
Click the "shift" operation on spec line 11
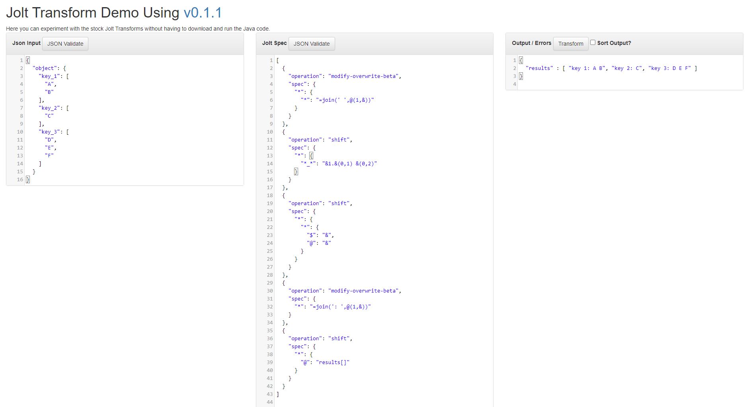(x=339, y=140)
